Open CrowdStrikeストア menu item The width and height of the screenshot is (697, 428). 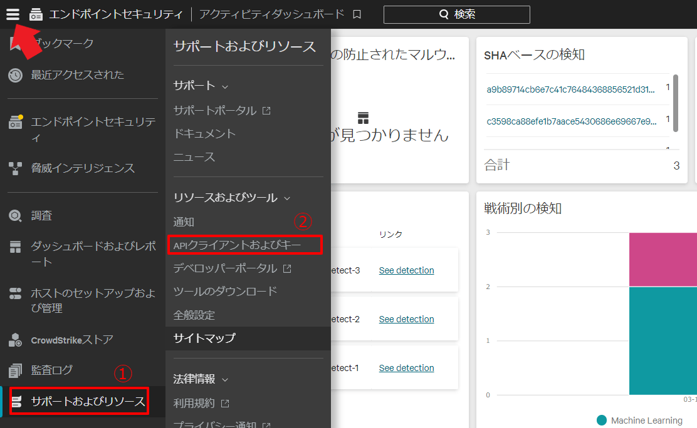click(72, 340)
